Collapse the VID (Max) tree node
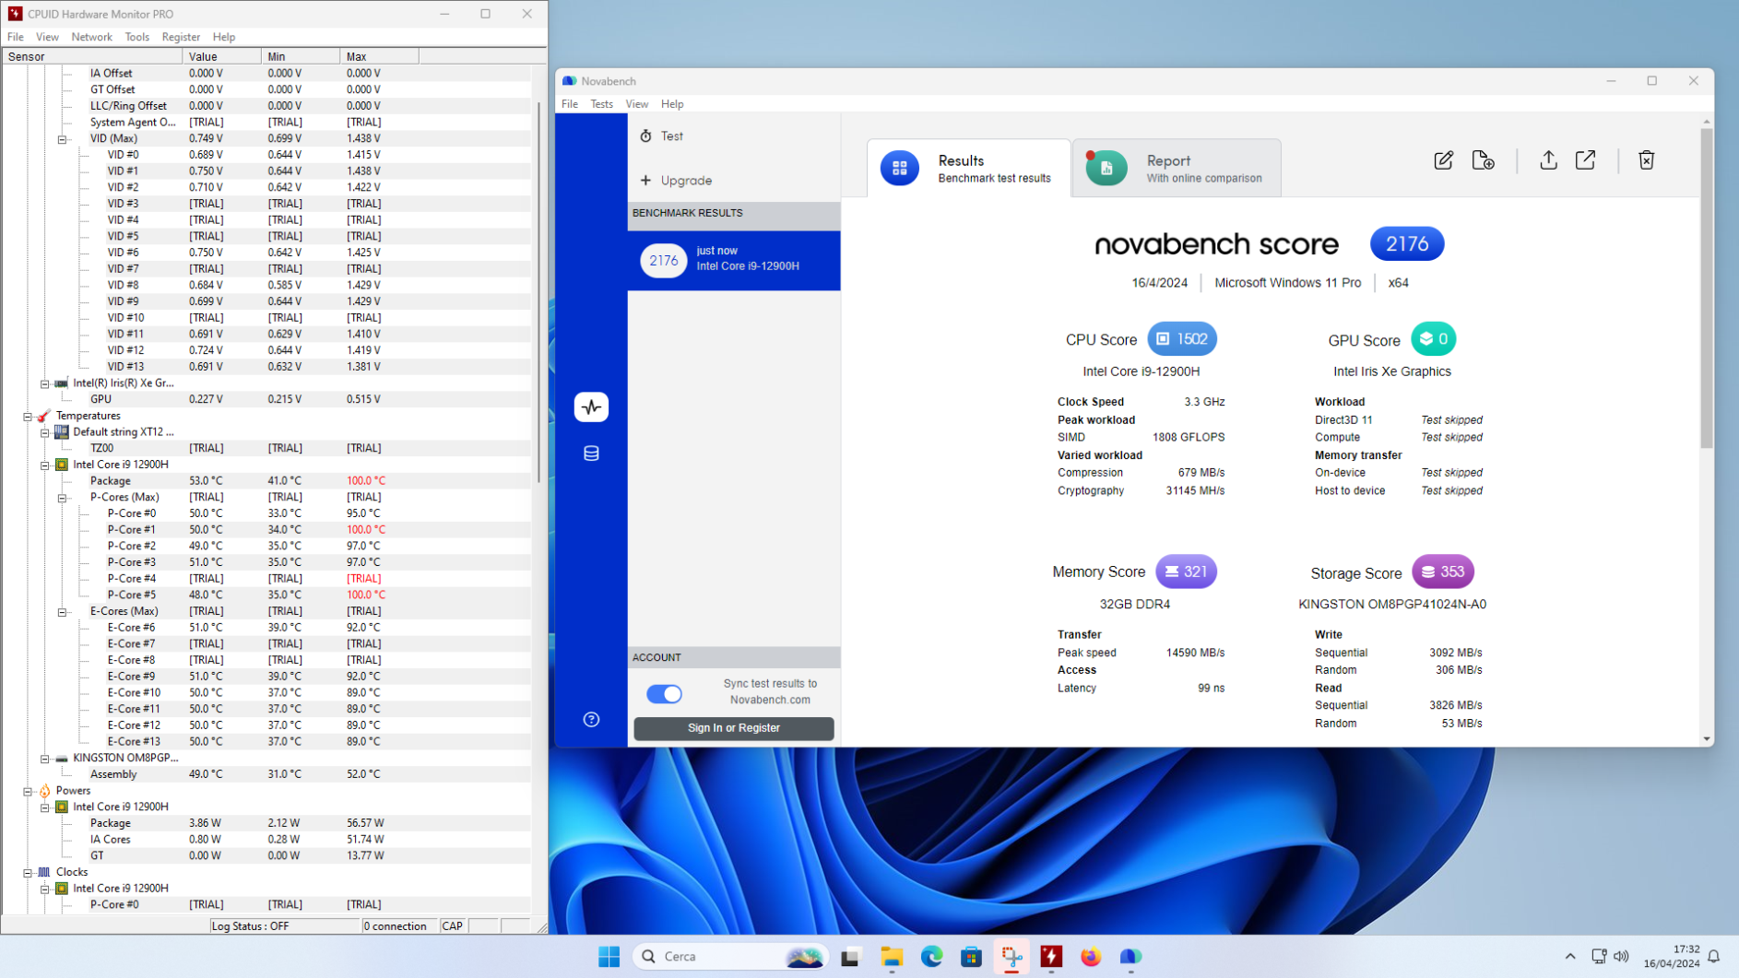The height and width of the screenshot is (978, 1739). tap(62, 139)
